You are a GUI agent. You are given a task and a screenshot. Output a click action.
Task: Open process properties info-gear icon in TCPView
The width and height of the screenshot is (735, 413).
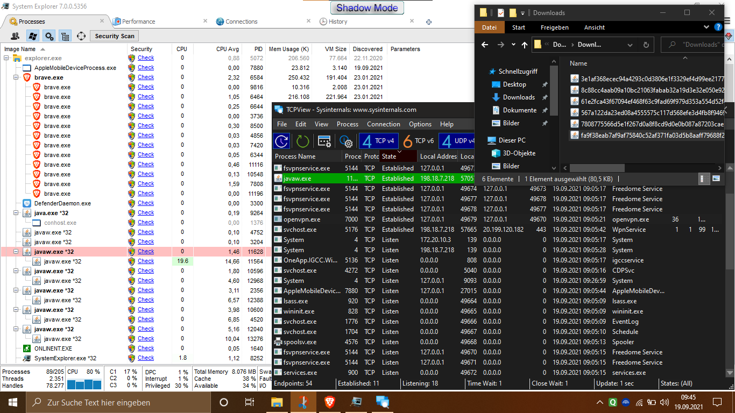346,141
